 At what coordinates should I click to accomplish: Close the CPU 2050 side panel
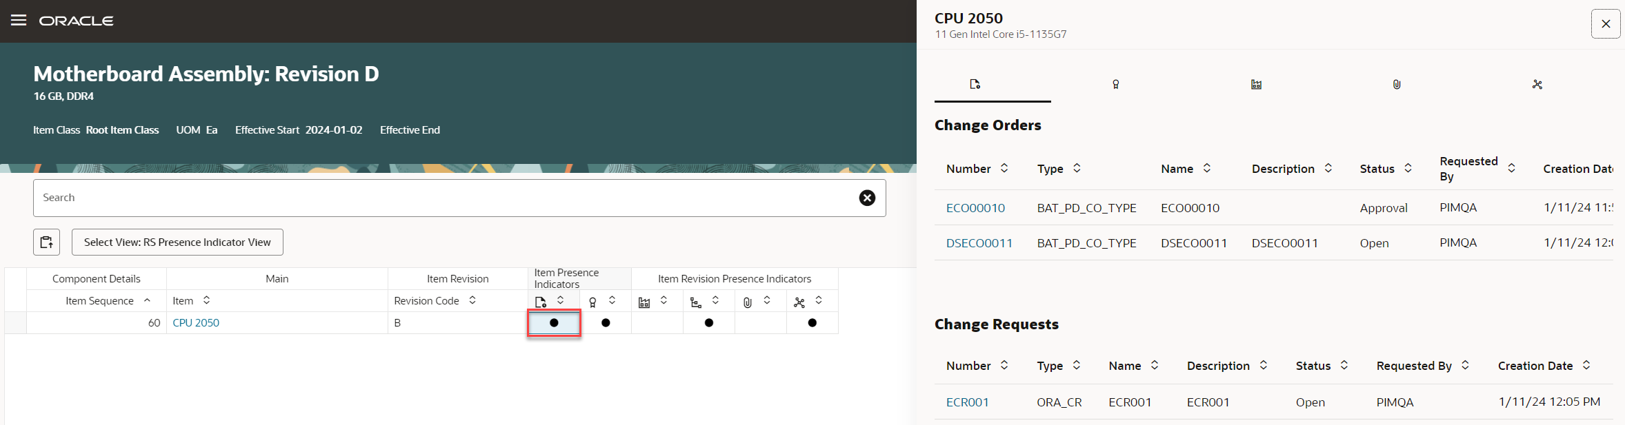tap(1606, 23)
